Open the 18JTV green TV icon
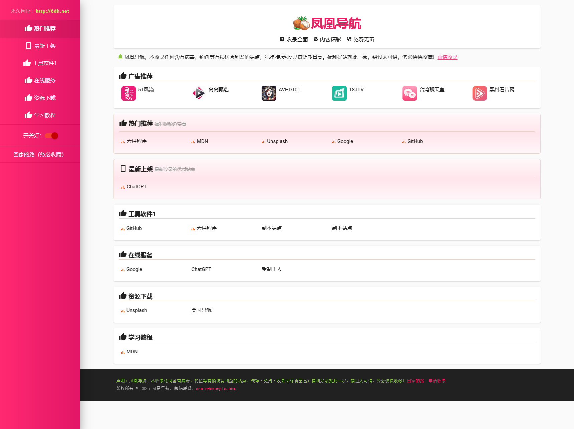This screenshot has width=574, height=429. tap(339, 93)
